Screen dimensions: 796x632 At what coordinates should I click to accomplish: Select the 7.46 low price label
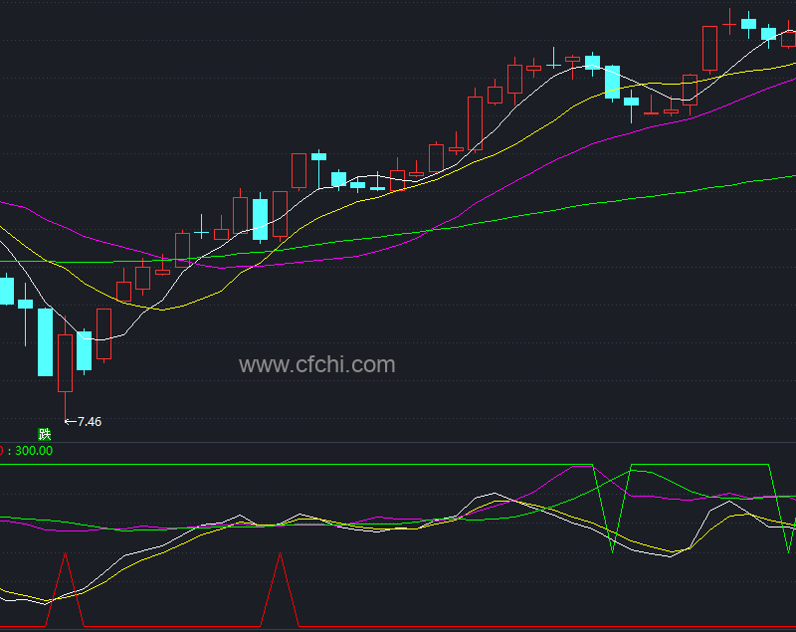89,422
